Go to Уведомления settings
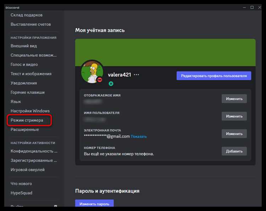 pyautogui.click(x=24, y=83)
